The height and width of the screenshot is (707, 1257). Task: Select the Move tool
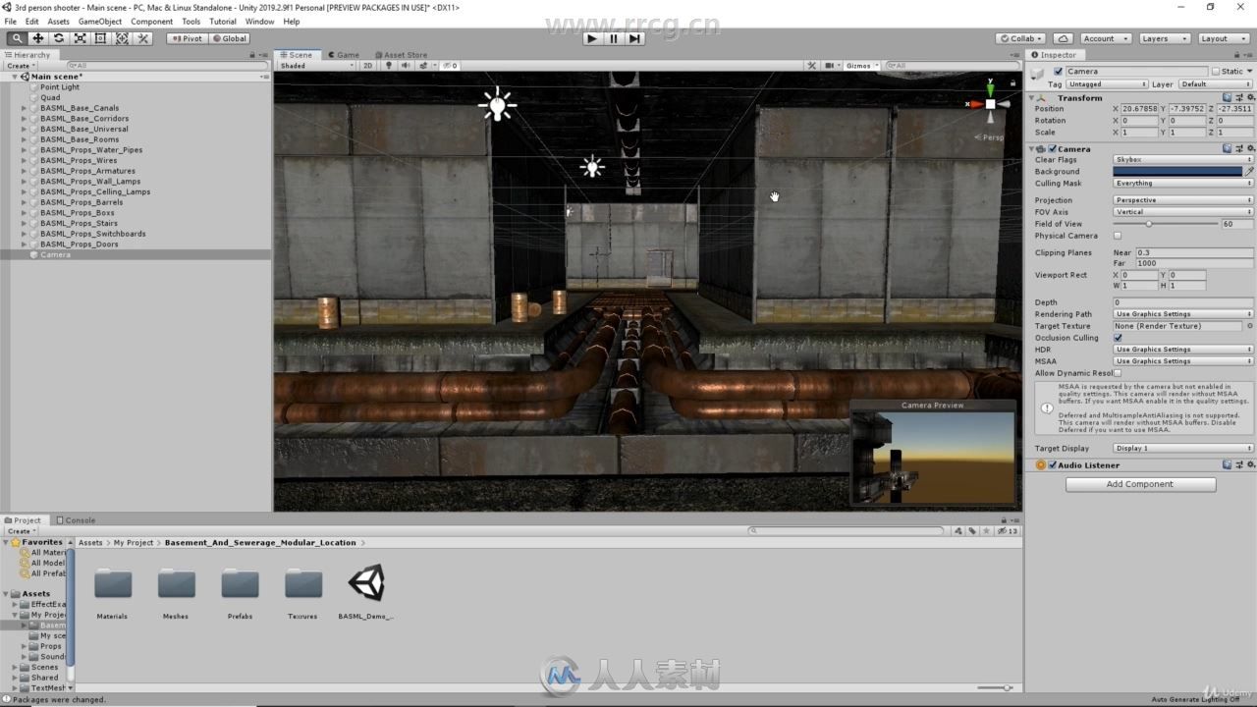(x=37, y=38)
